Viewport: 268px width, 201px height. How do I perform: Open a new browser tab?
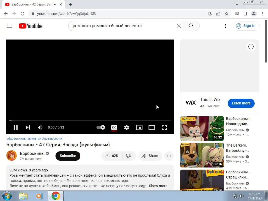(71, 4)
